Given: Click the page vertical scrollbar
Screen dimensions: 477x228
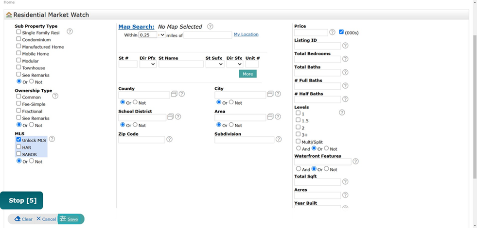Looking at the screenshot, I should point(475,106).
